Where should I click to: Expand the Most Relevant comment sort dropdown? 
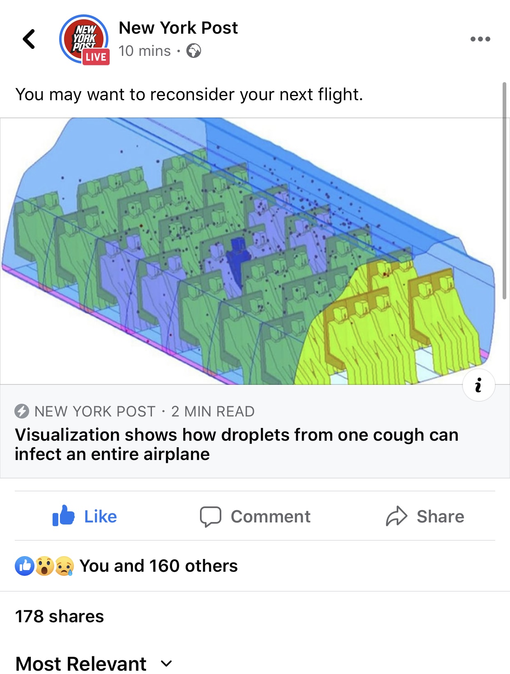(166, 663)
